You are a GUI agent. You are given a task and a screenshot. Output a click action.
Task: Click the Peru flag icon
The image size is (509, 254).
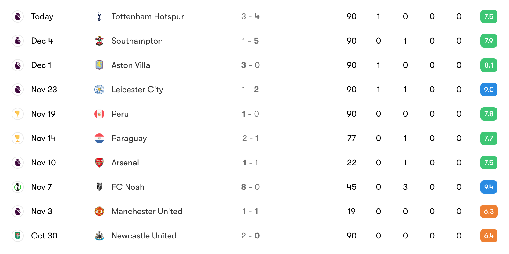[x=99, y=114]
